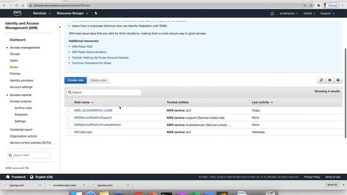
Task: Open the Global region dropdown
Action: pos(309,14)
